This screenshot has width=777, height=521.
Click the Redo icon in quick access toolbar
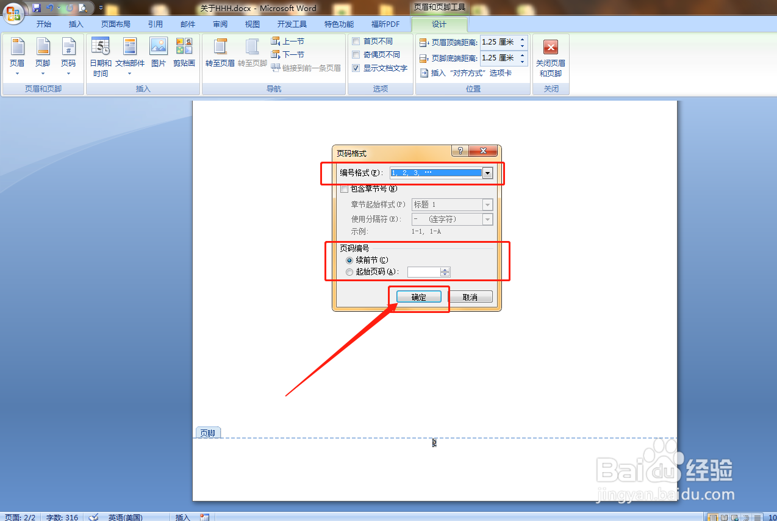70,8
